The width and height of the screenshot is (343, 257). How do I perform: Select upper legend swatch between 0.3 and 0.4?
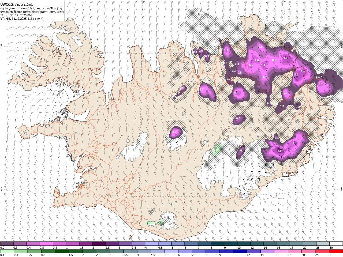pos(20,244)
